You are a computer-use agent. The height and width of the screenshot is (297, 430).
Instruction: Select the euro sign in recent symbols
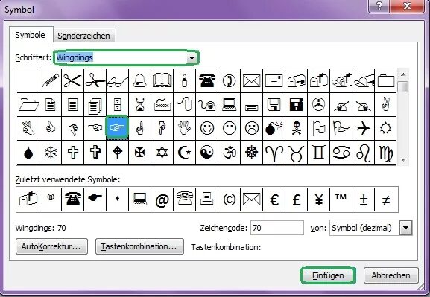click(x=274, y=199)
